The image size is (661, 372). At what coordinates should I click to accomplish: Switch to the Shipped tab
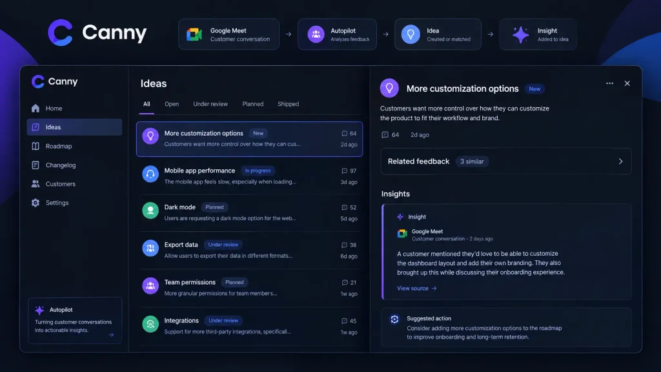click(x=289, y=104)
